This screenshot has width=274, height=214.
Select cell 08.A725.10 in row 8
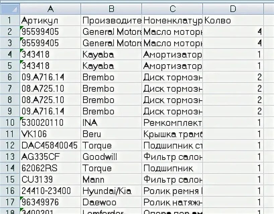click(x=50, y=100)
